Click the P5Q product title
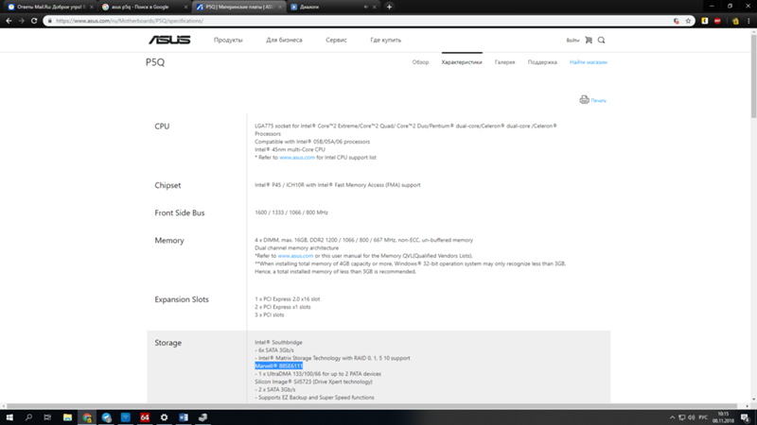Viewport: 757px width, 425px height. pyautogui.click(x=155, y=62)
